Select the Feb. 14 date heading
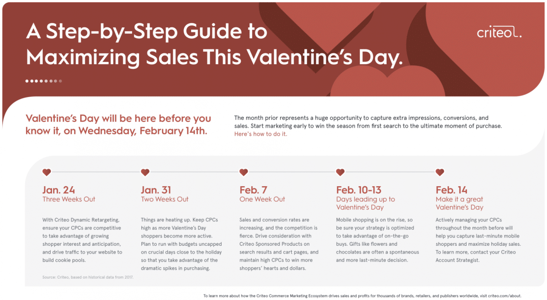Screen dimensions: 547x300 [451, 190]
